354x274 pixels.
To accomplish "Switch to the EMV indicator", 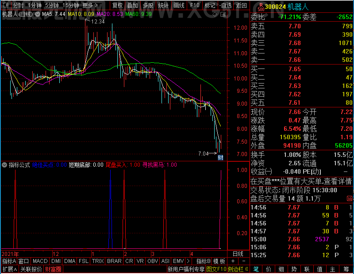I will click(x=178, y=261).
